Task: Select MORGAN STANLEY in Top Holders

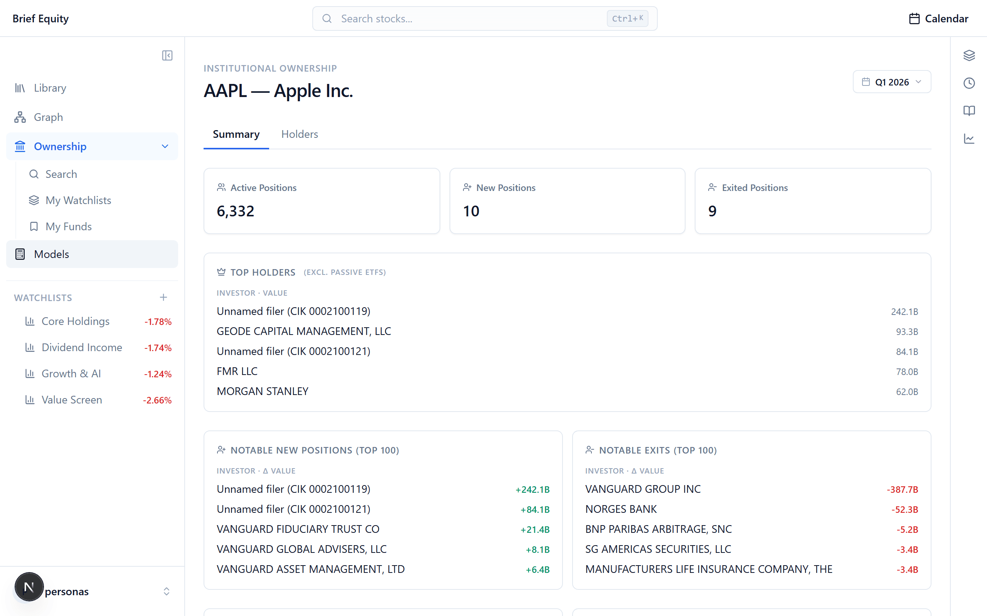Action: pos(567,392)
